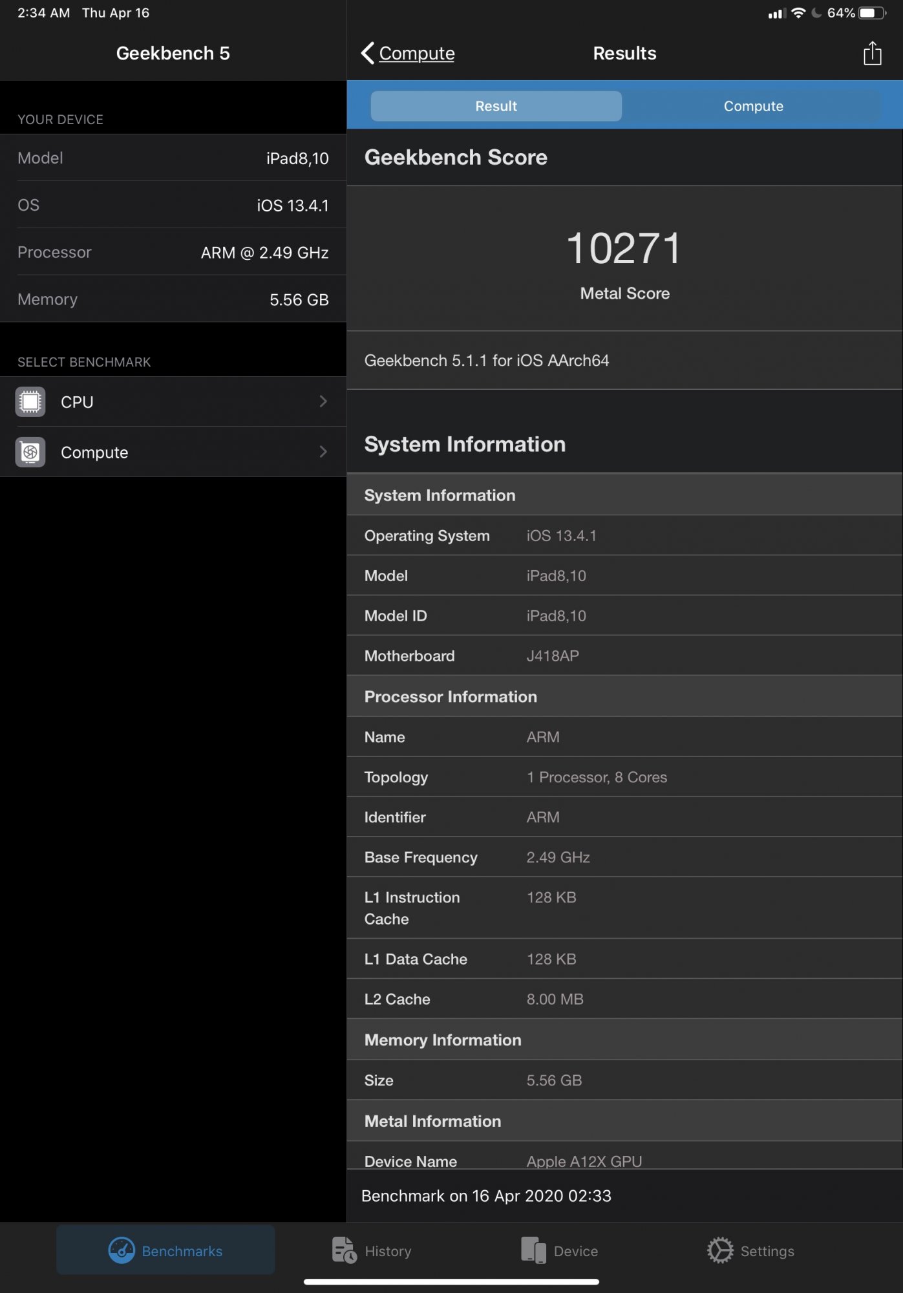Tap the L1 Data Cache '128 KB' value
Viewport: 903px width, 1293px height.
[x=551, y=959]
